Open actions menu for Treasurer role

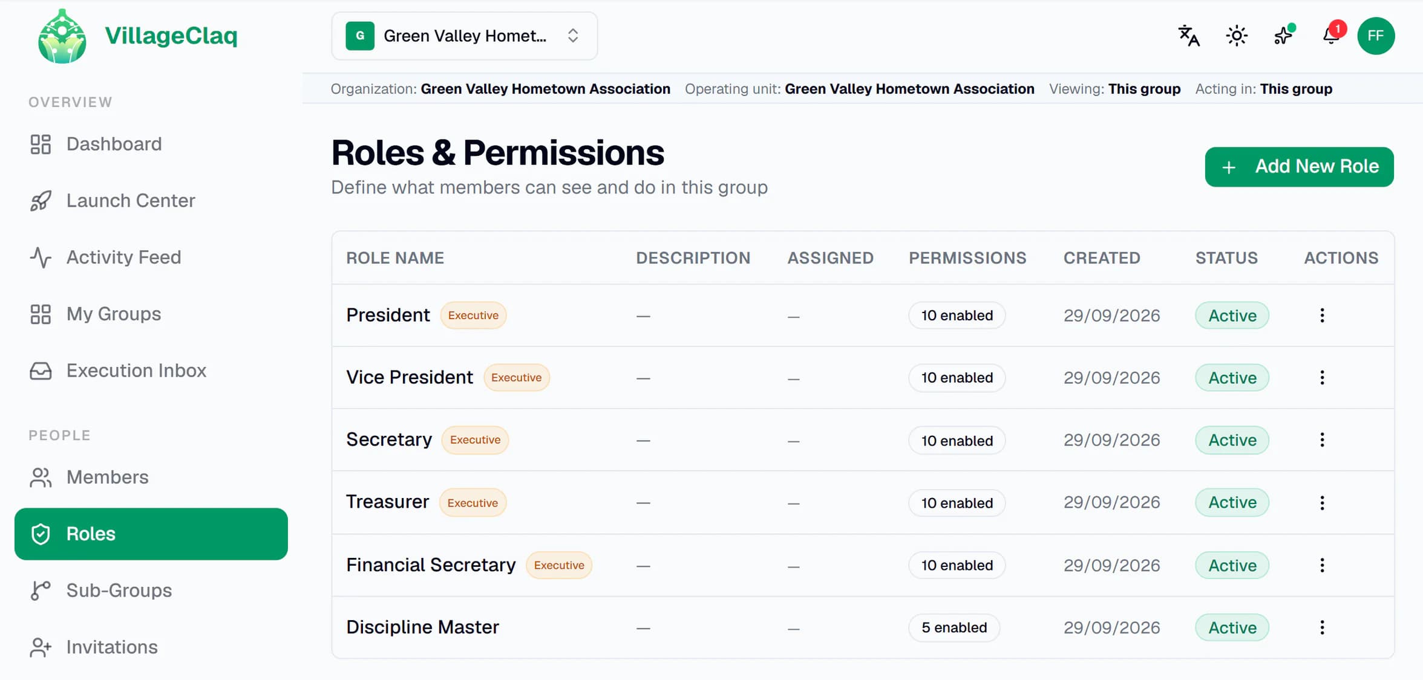[1322, 503]
